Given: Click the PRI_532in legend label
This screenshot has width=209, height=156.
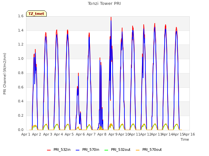Looking at the screenshot, I should tap(62, 149).
